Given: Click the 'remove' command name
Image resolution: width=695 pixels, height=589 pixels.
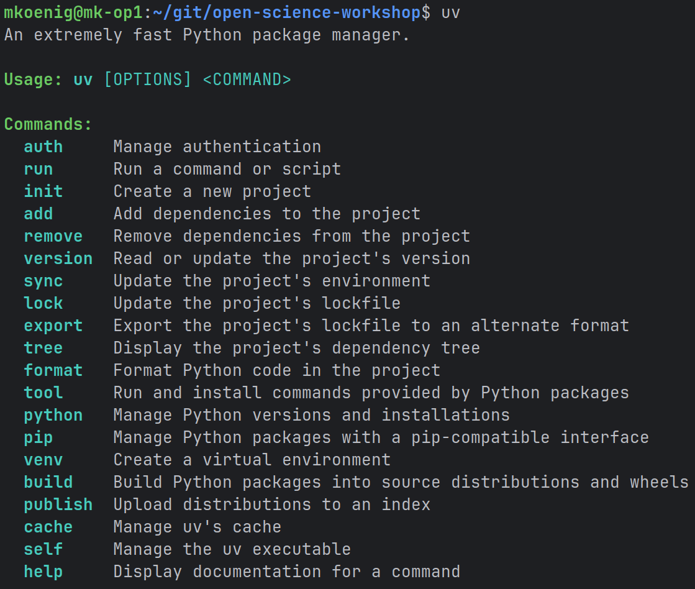Looking at the screenshot, I should click(53, 236).
